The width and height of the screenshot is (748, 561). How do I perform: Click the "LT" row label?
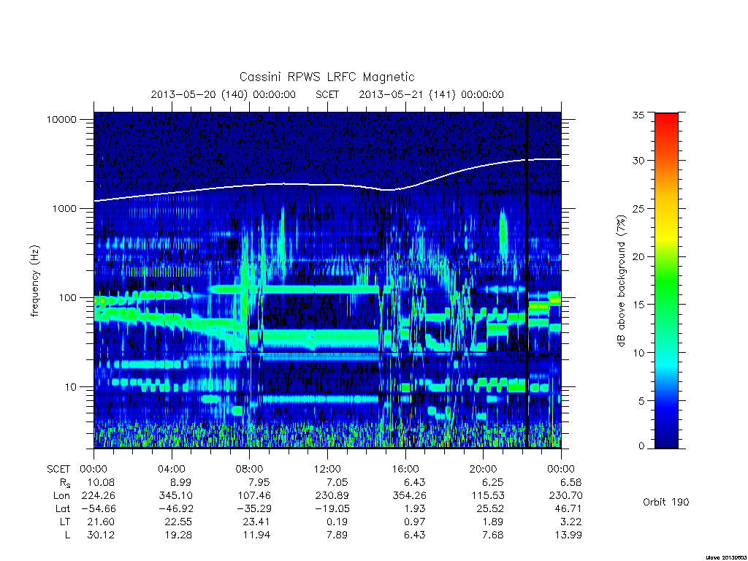tap(65, 522)
